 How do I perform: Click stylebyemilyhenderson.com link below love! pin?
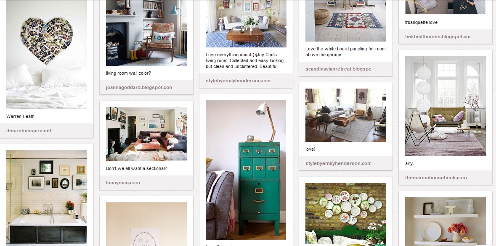(338, 164)
